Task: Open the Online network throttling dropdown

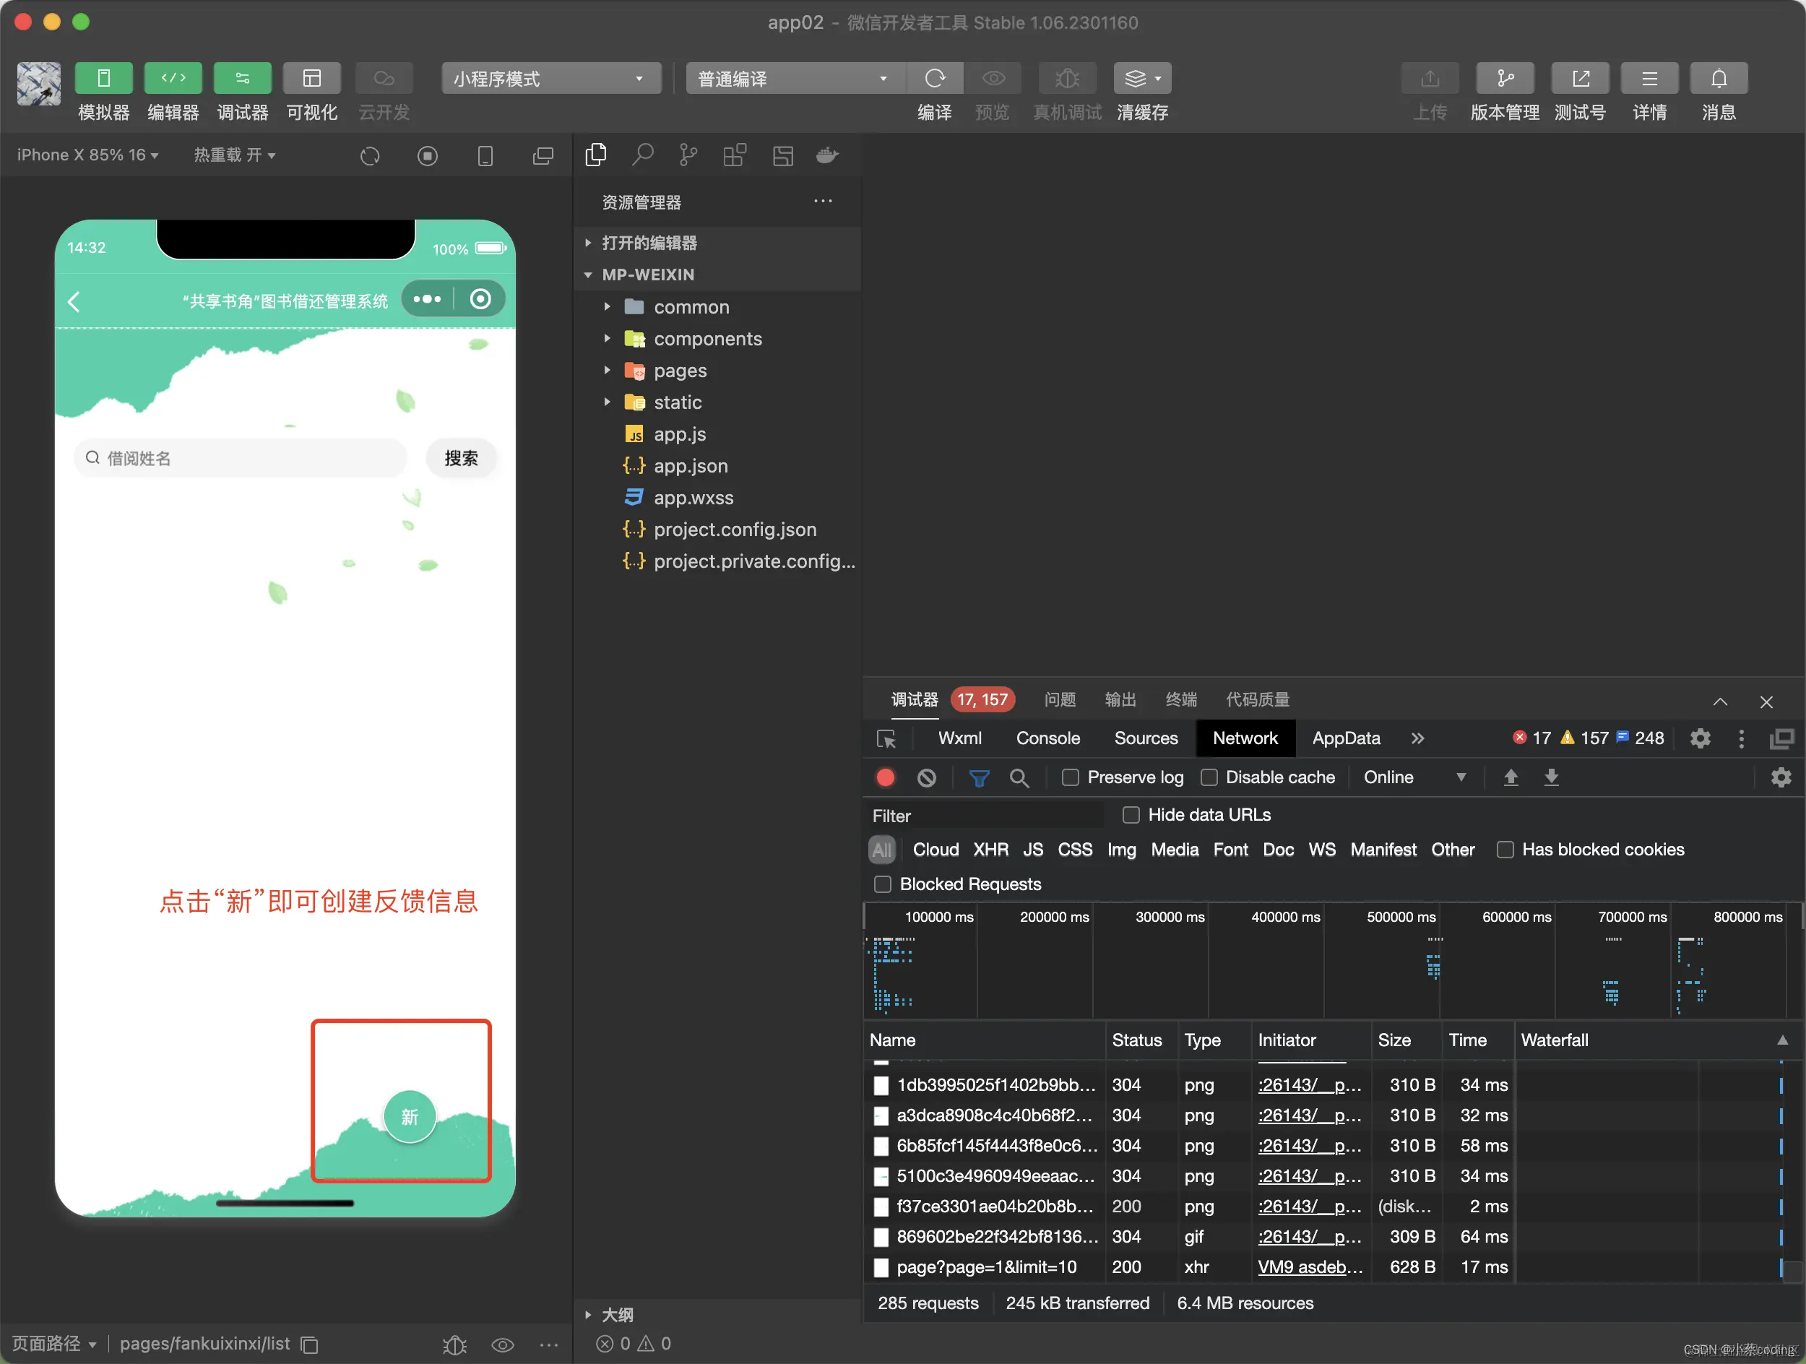Action: coord(1415,777)
